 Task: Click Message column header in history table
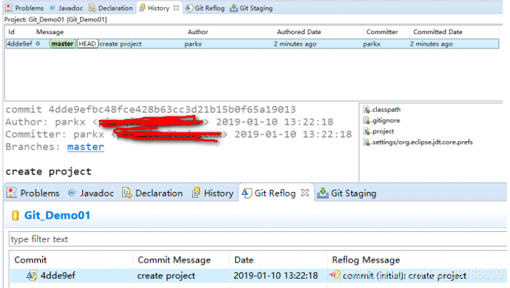[49, 32]
